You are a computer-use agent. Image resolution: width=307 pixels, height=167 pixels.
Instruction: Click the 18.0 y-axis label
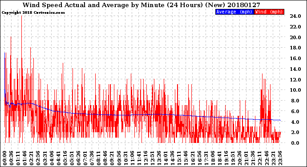tap(295, 48)
